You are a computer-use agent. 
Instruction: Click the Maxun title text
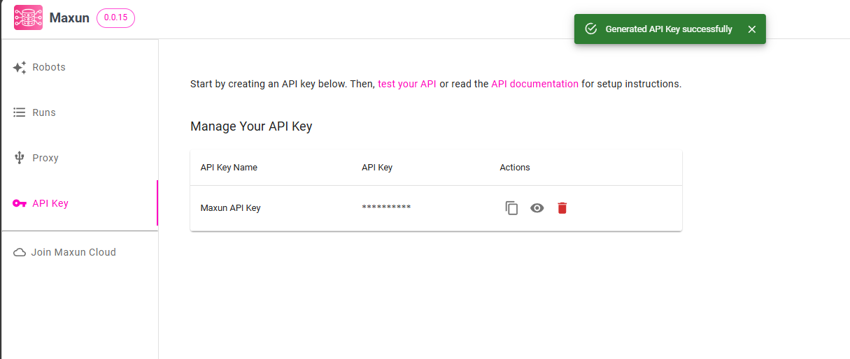click(69, 18)
